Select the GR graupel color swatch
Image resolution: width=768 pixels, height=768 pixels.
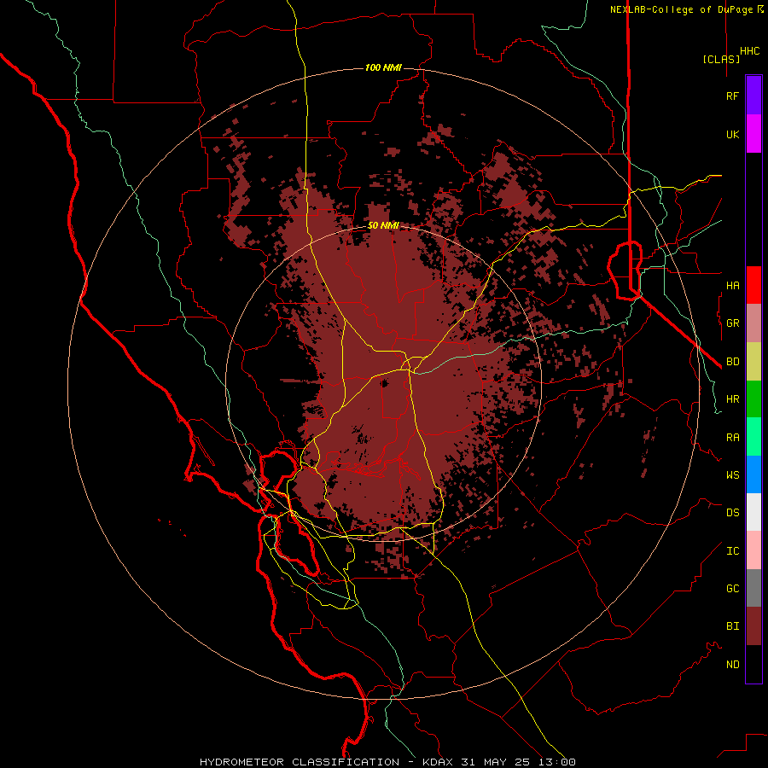(753, 323)
